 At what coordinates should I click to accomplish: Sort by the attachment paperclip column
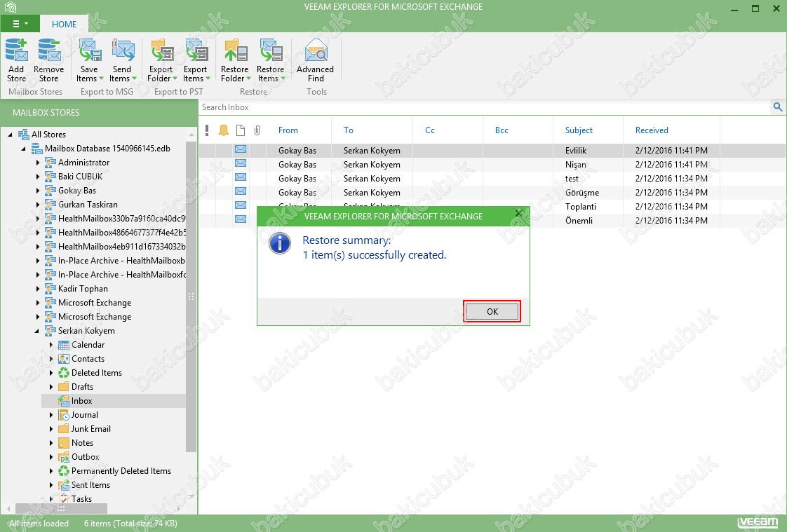click(257, 130)
